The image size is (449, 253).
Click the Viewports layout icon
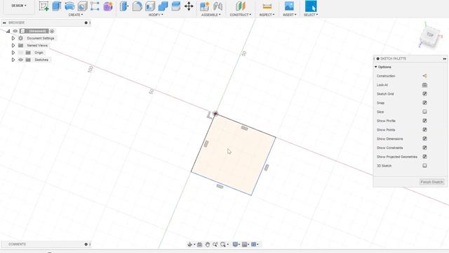coord(254,245)
